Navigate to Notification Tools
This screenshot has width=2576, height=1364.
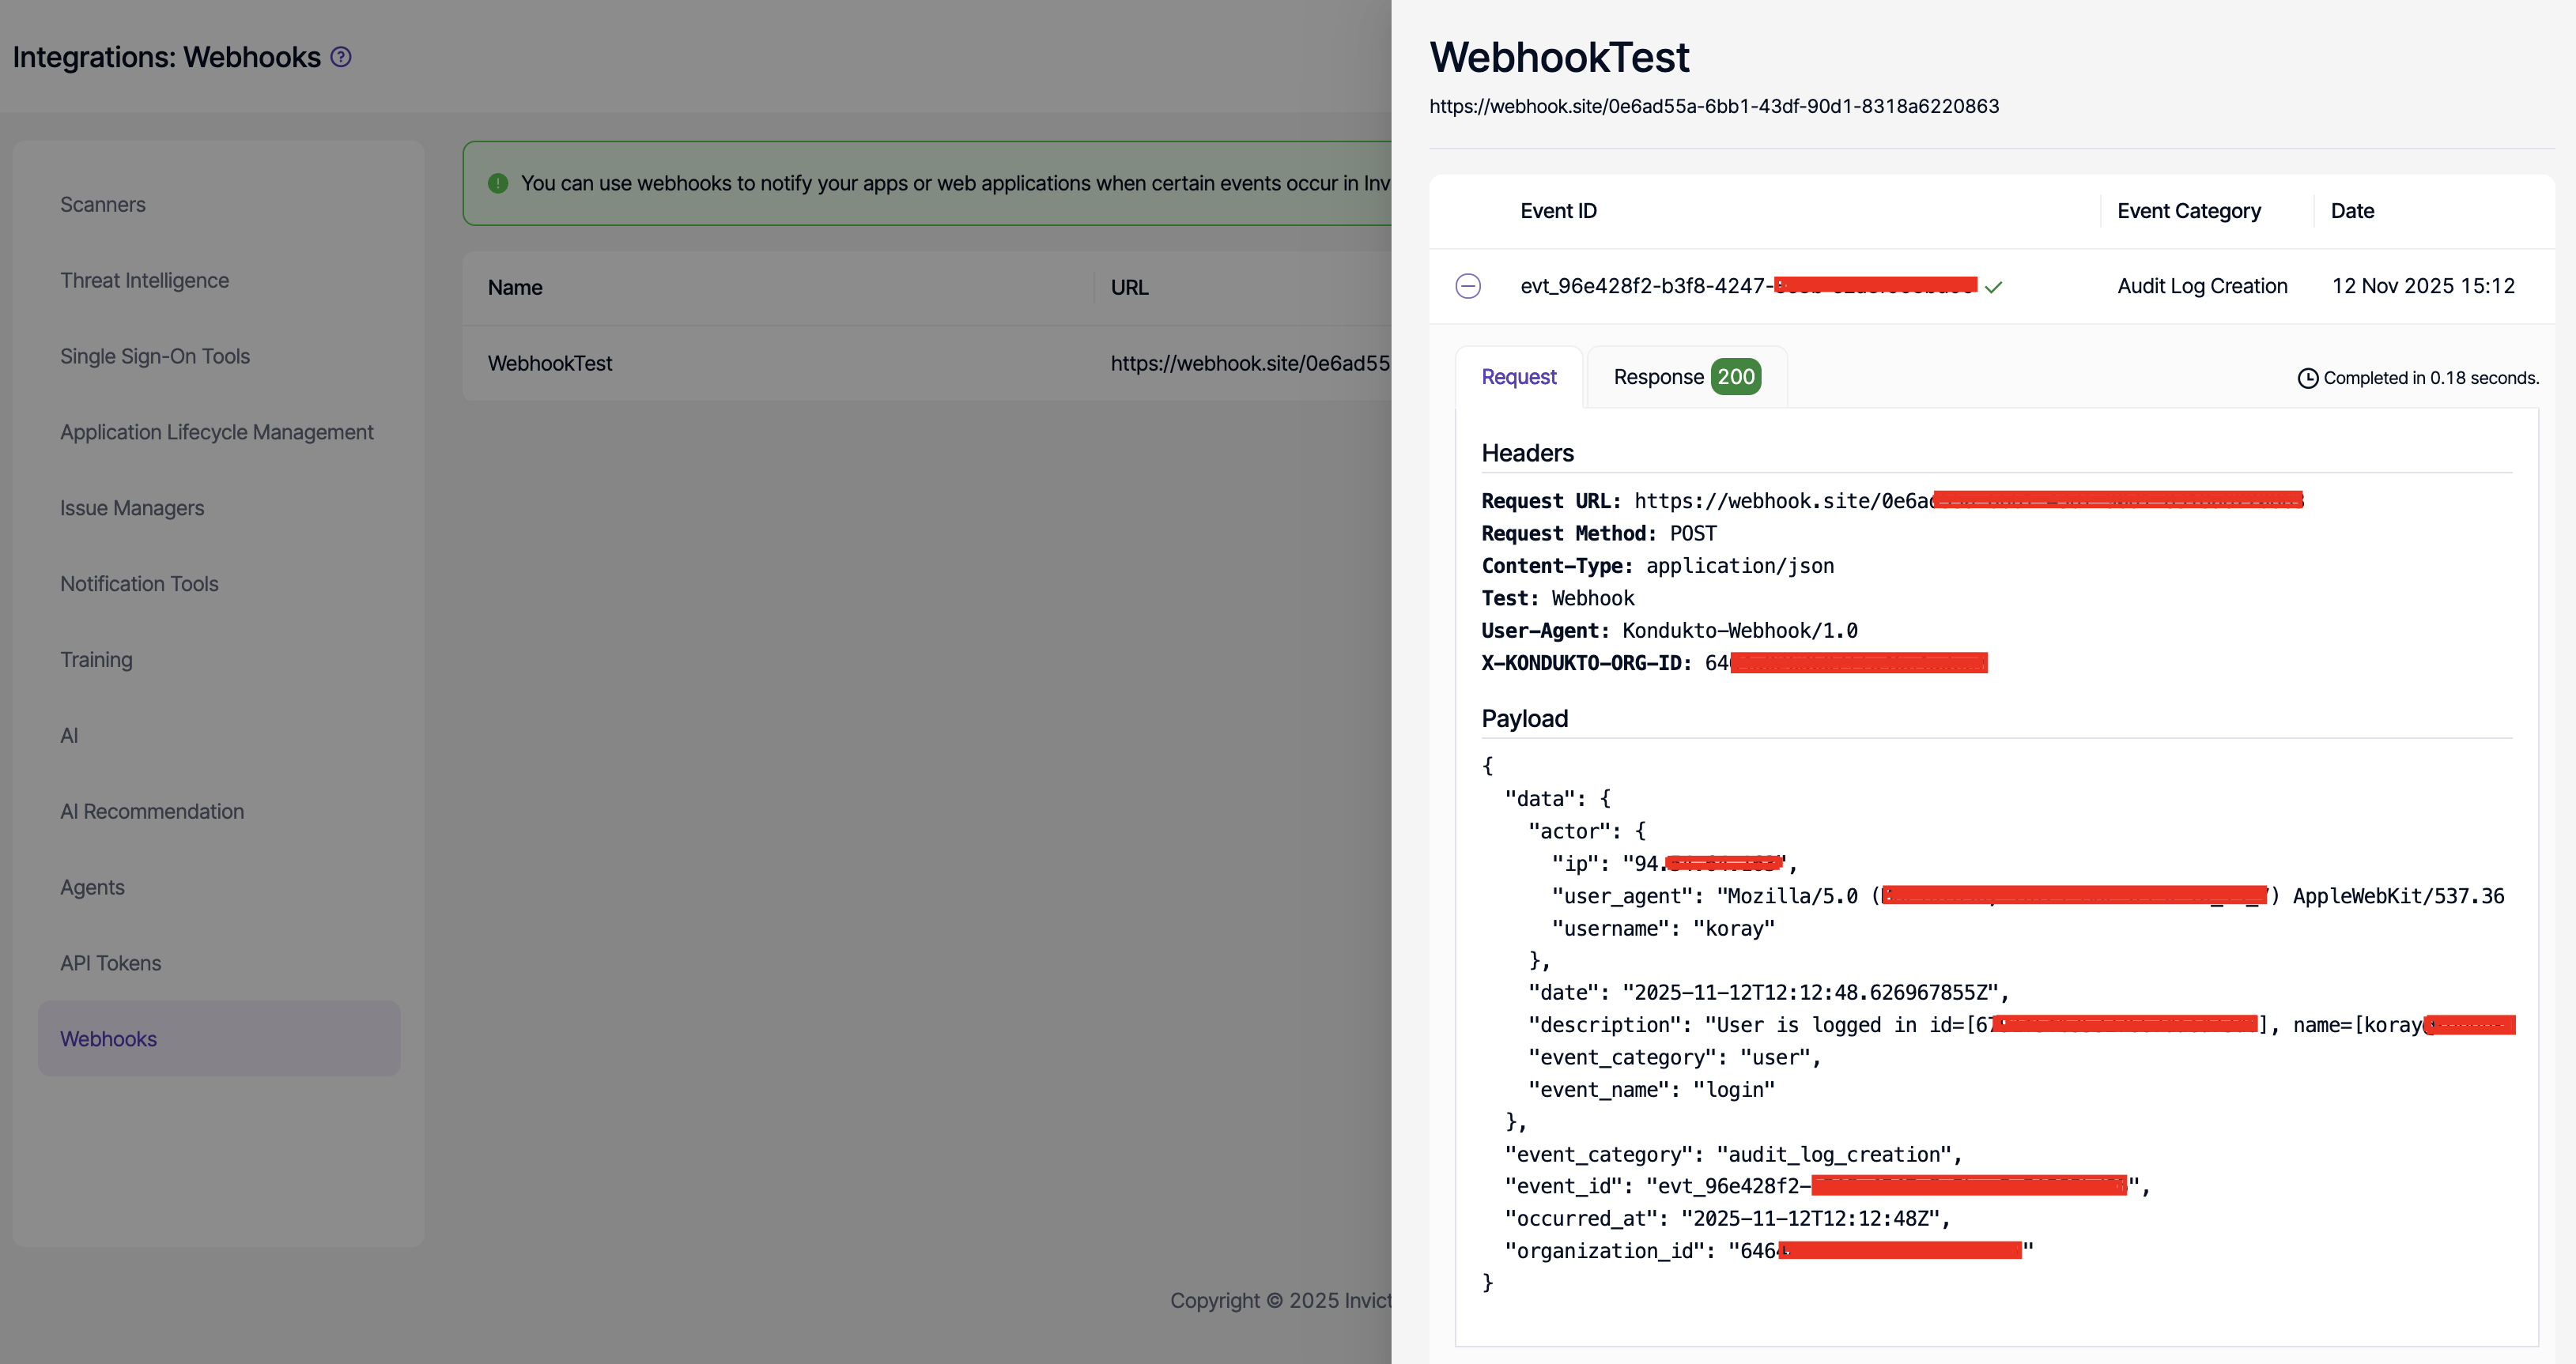[x=139, y=585]
